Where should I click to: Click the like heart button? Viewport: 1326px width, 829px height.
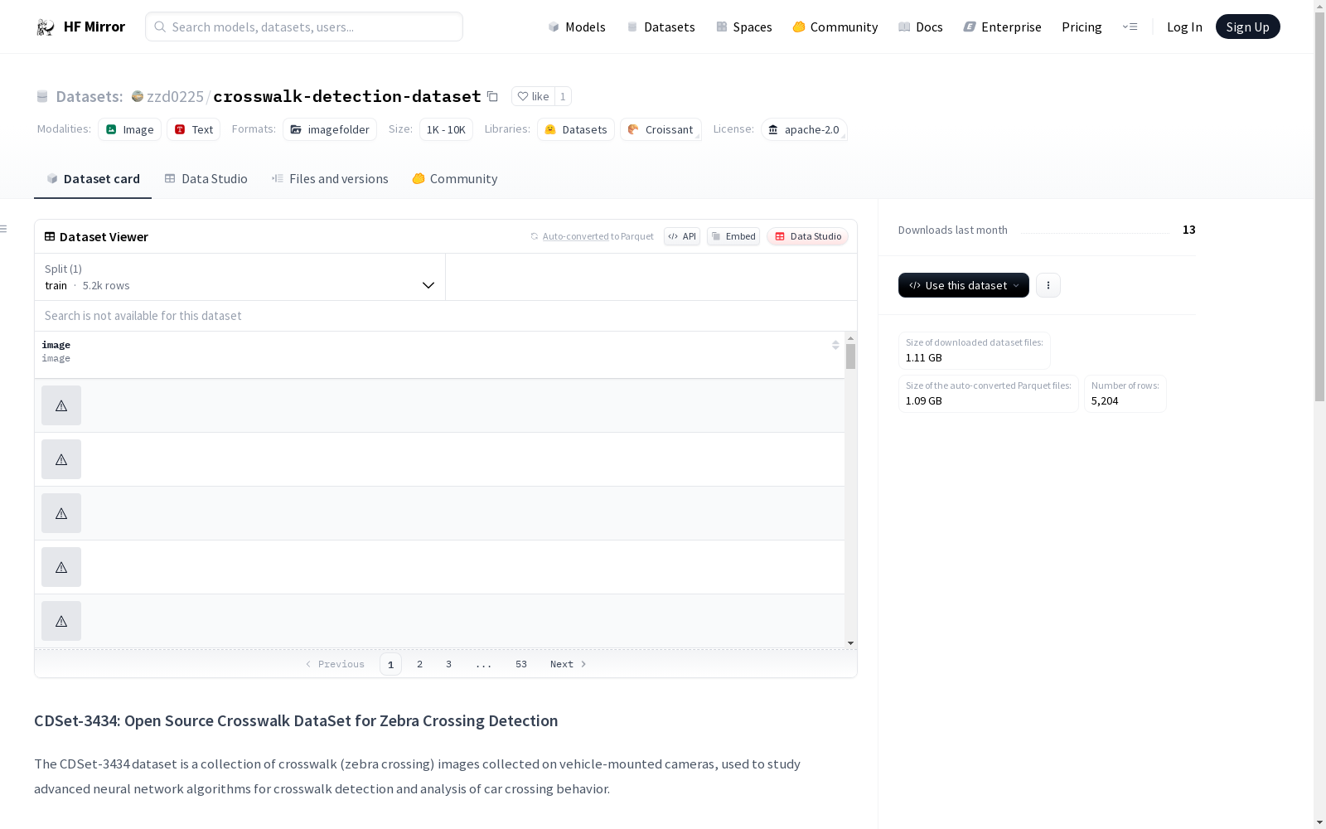533,96
